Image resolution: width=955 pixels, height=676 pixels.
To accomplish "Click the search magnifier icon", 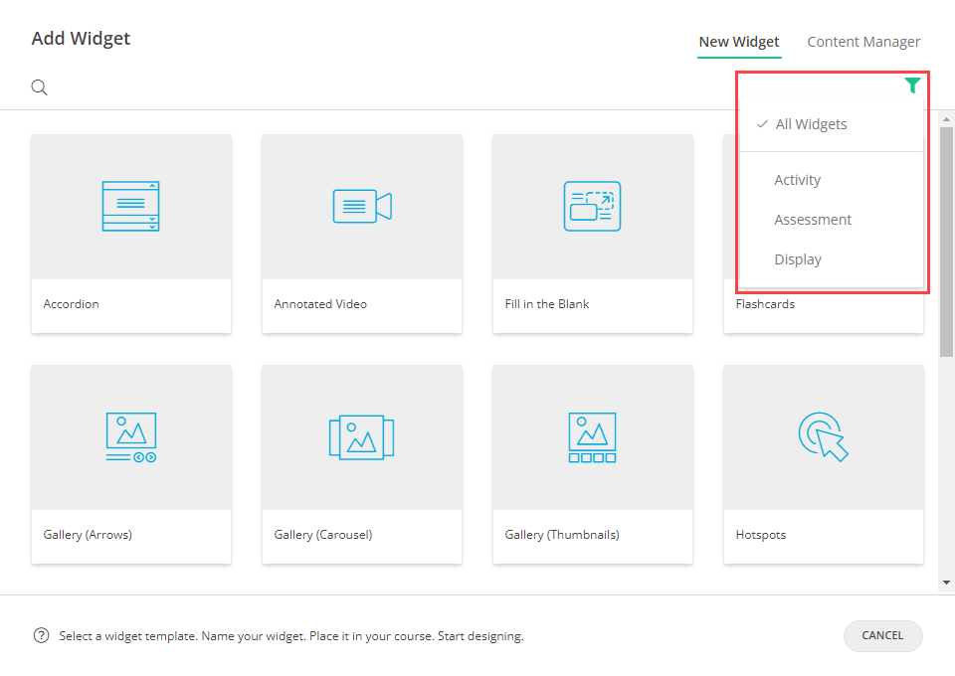I will [40, 87].
